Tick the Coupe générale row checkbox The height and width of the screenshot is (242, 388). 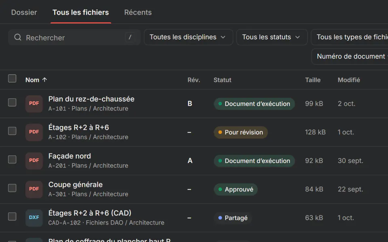[x=12, y=188]
